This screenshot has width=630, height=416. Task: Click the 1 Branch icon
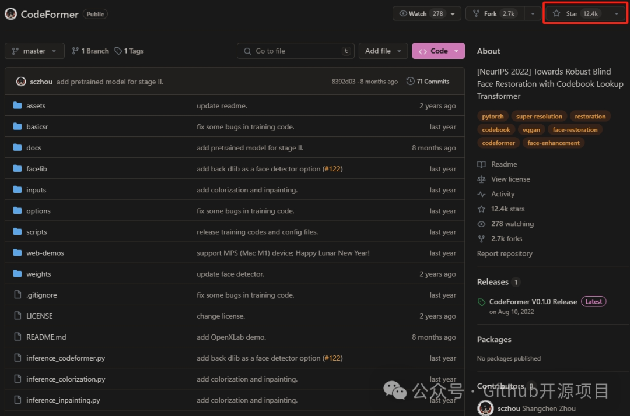coord(75,51)
